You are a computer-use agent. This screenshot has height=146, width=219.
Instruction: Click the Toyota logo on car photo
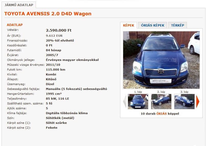click(161, 72)
